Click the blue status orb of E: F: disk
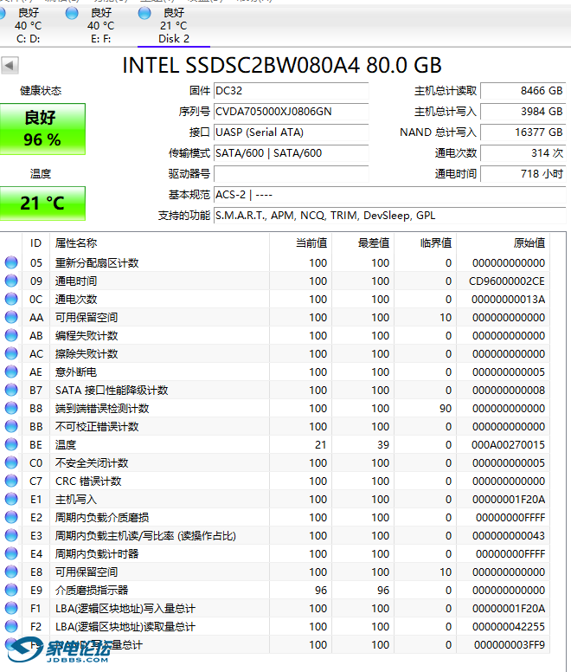Image resolution: width=571 pixels, height=672 pixels. [x=72, y=13]
